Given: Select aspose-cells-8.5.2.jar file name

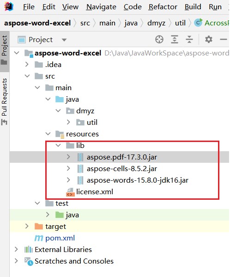Looking at the screenshot, I should 122,169.
